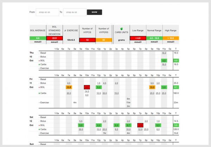Open Saturday's red 7p BGL reading
This screenshot has width=211, height=147.
tap(140, 125)
